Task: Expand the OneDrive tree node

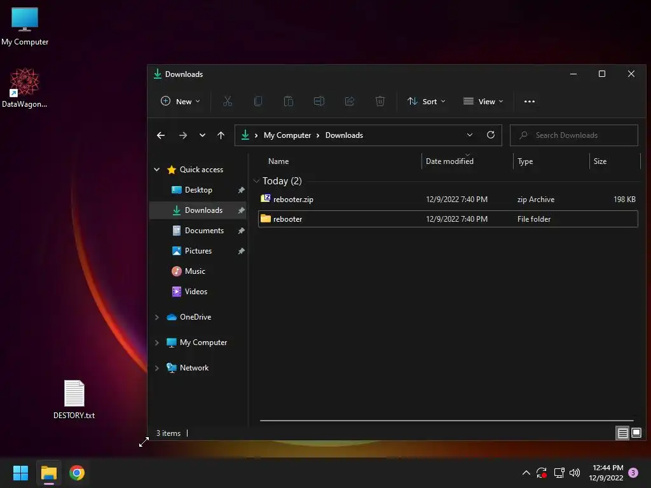Action: pyautogui.click(x=157, y=317)
